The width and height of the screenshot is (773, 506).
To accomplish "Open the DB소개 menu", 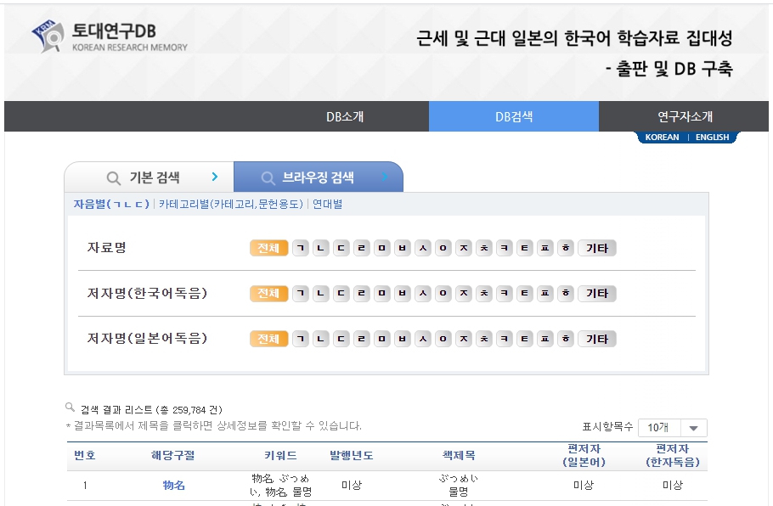I will point(345,117).
